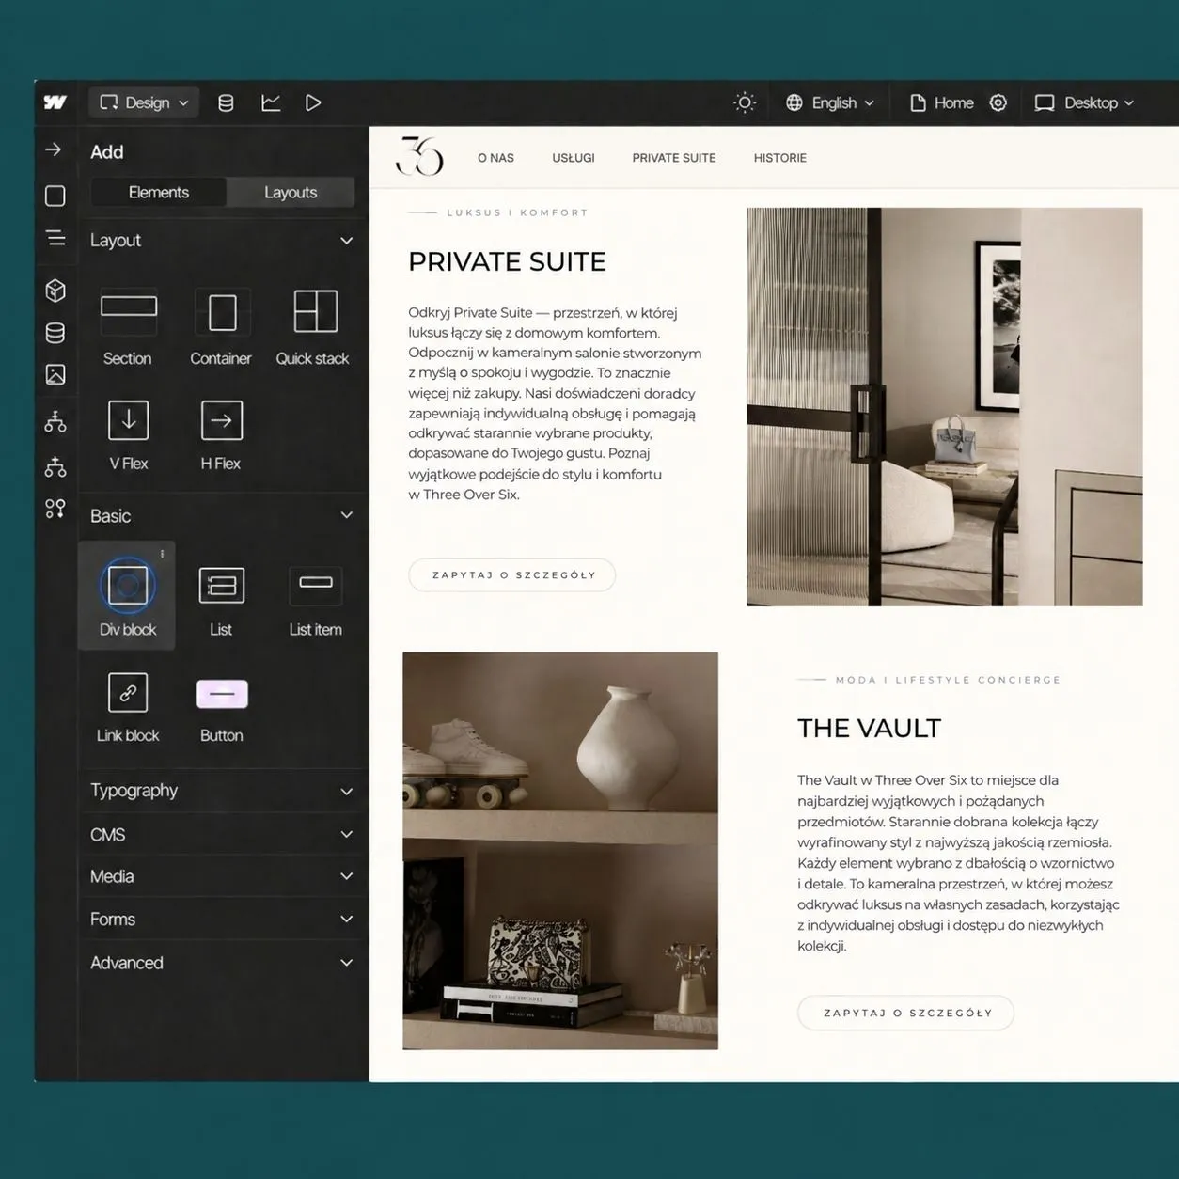
Task: Open page settings gear icon
Action: pyautogui.click(x=998, y=102)
